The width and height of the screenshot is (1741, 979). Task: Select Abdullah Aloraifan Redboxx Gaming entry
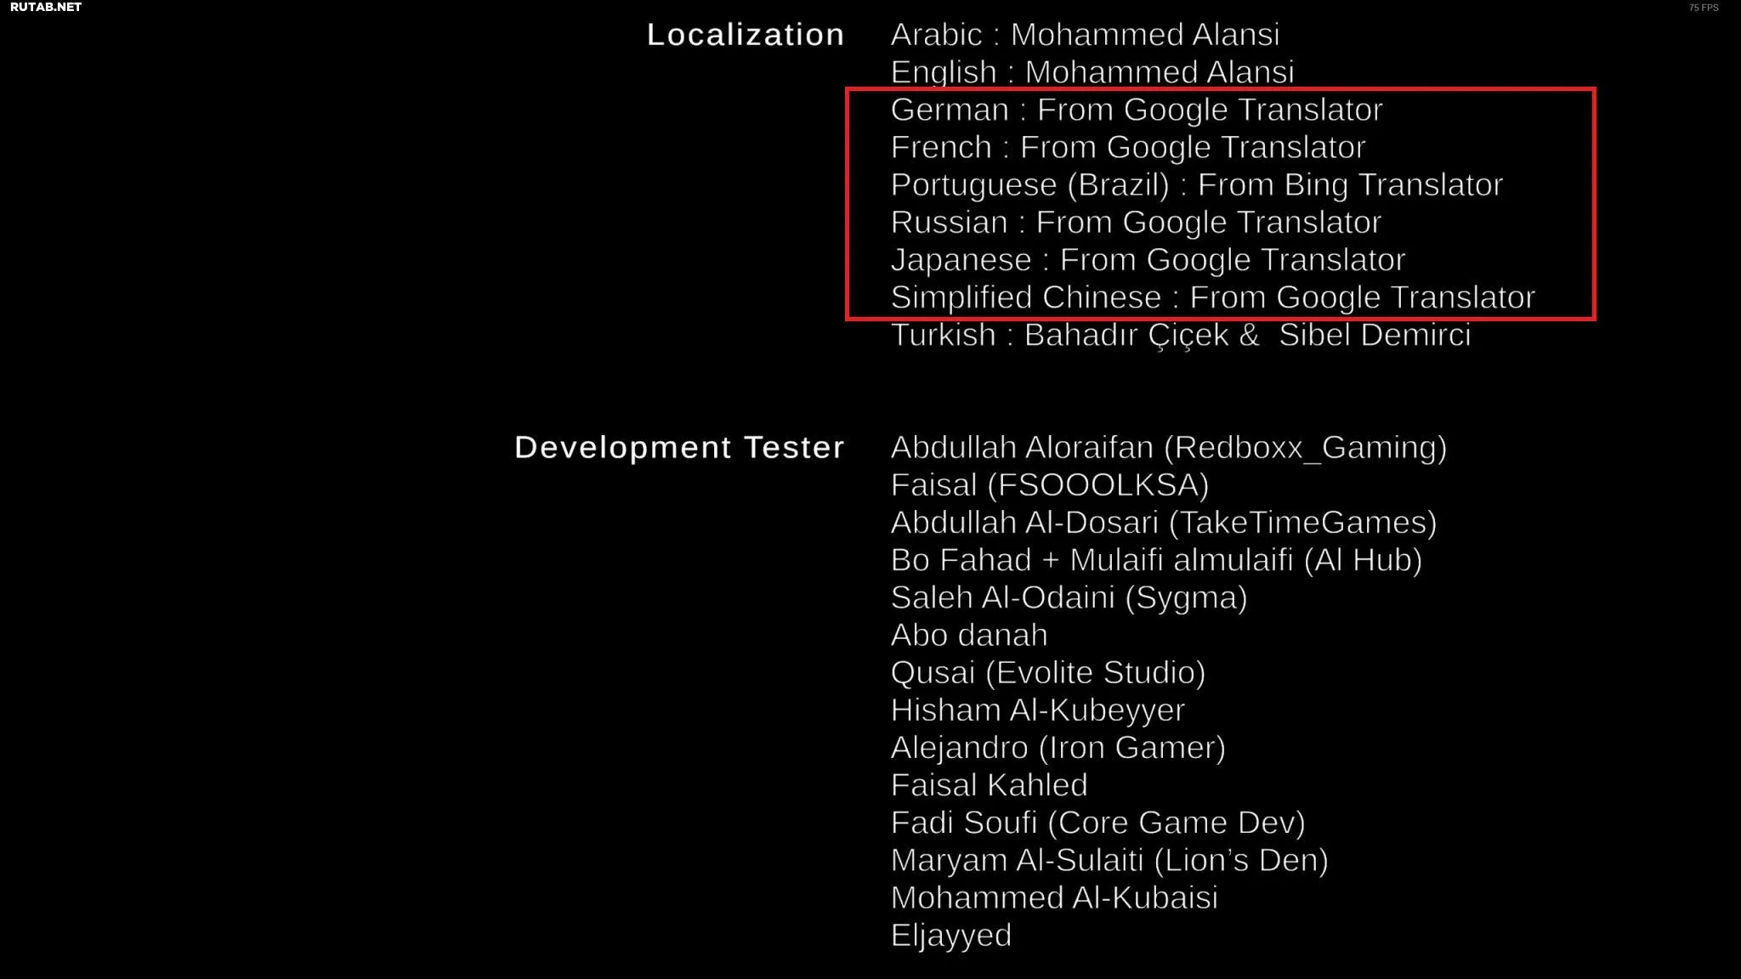click(x=1168, y=446)
